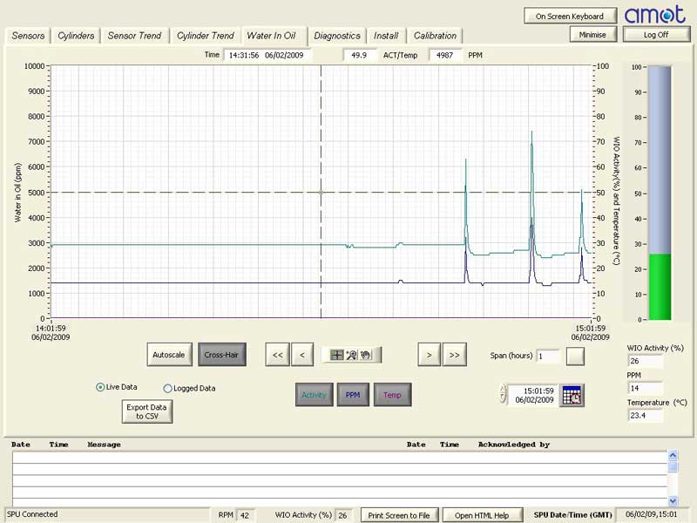This screenshot has width=697, height=523.
Task: Select the Live Data radio button
Action: tap(100, 387)
